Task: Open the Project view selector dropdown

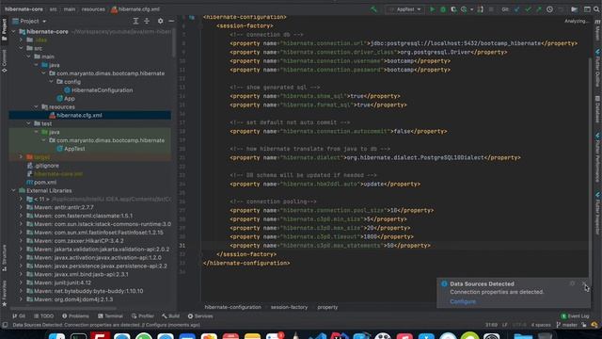Action: pyautogui.click(x=29, y=21)
